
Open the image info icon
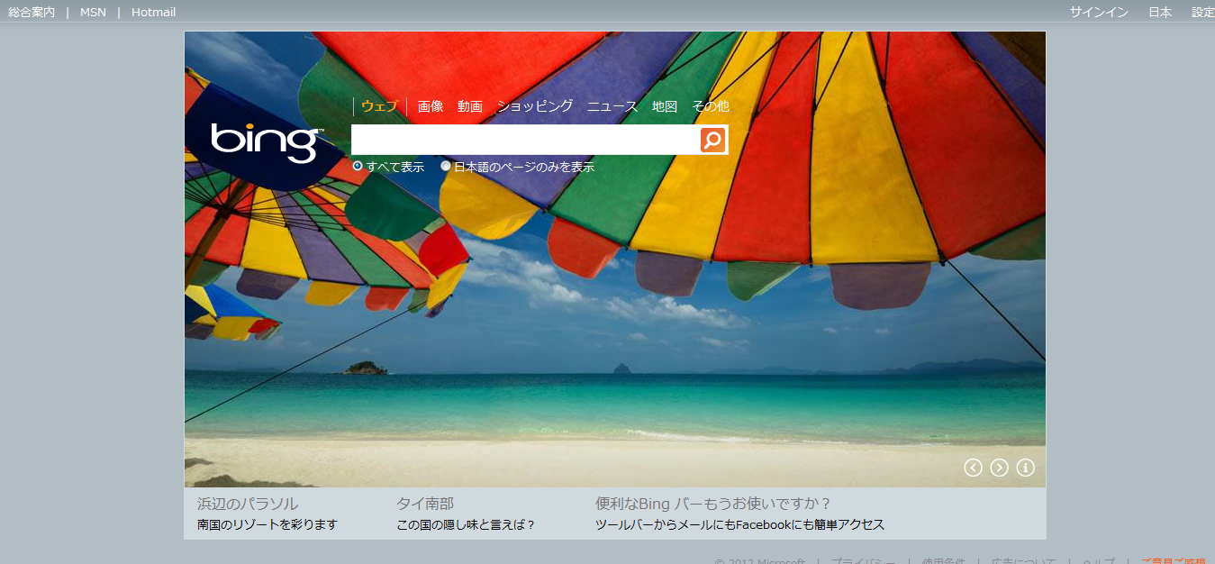pos(1025,468)
